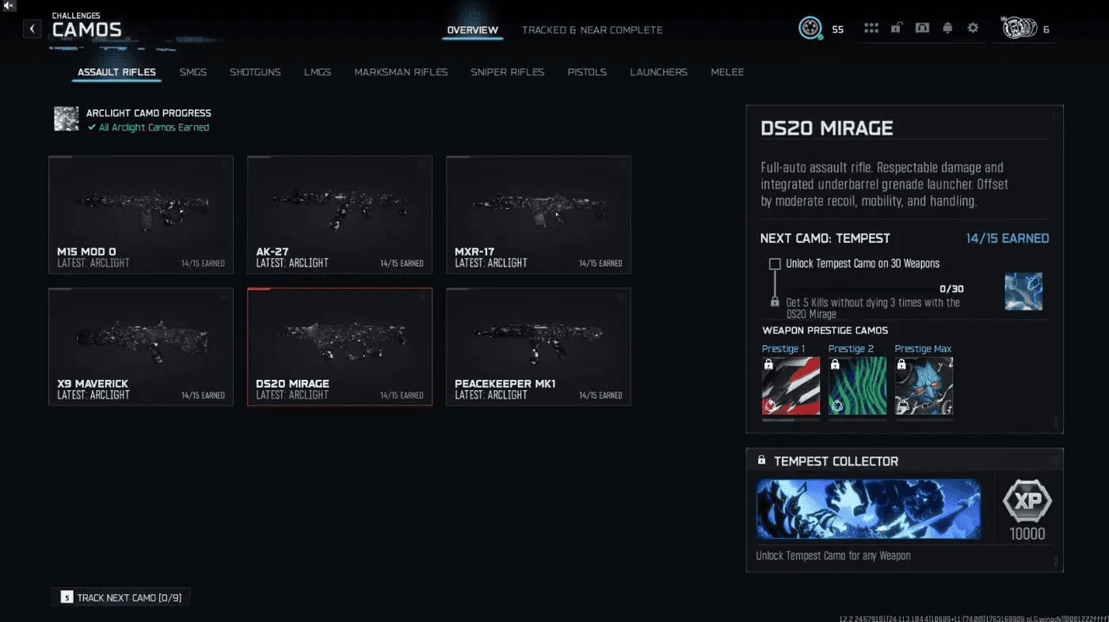
Task: Open notifications via the bell icon
Action: (x=947, y=28)
